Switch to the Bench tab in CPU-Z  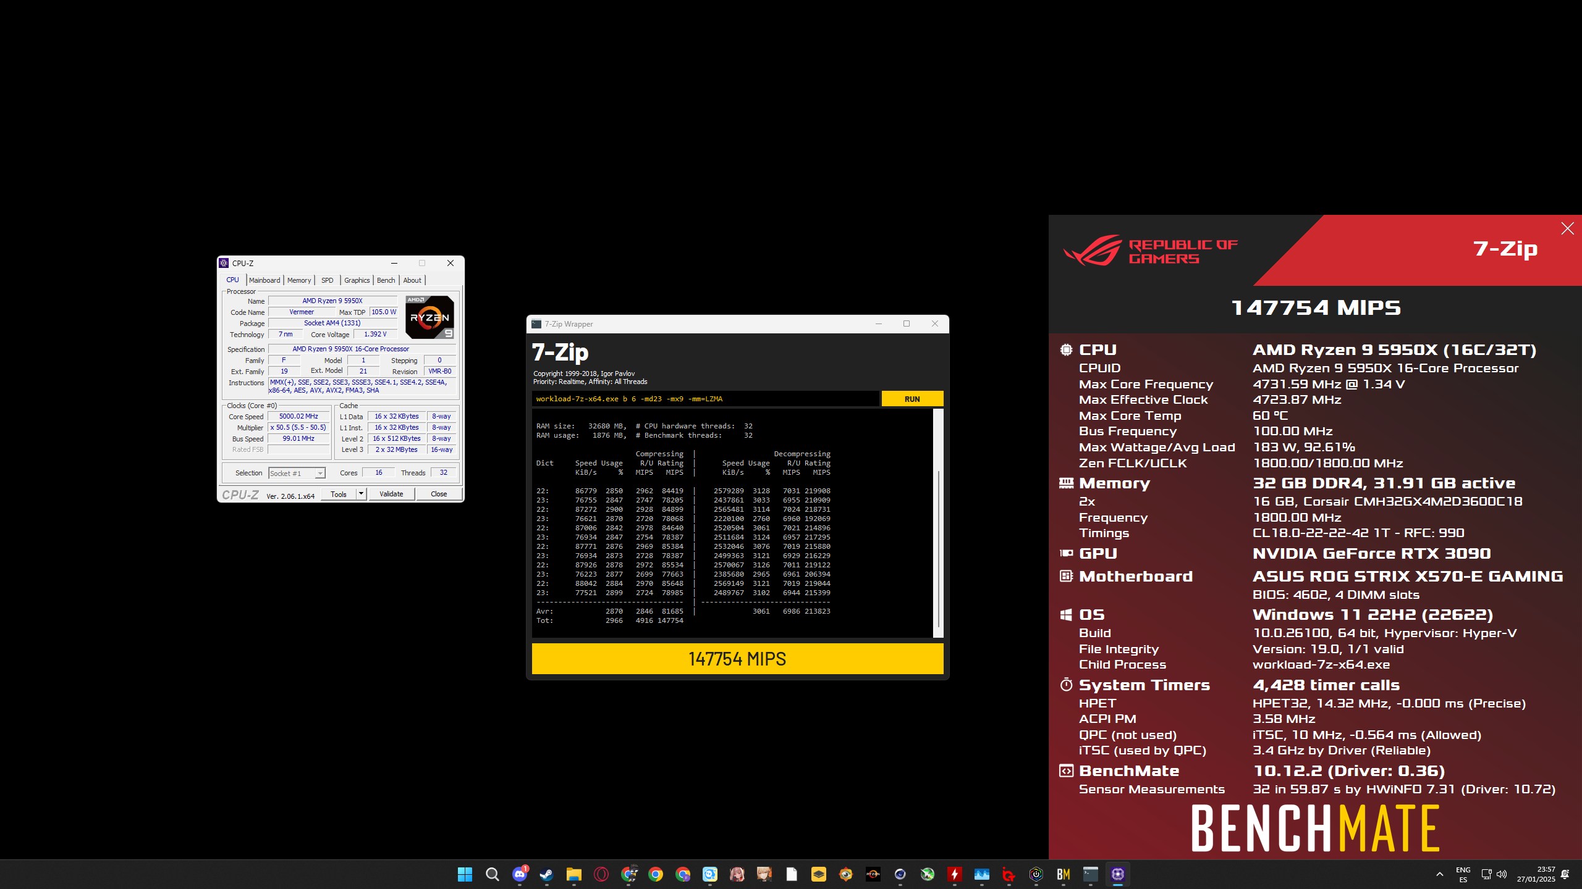click(386, 280)
